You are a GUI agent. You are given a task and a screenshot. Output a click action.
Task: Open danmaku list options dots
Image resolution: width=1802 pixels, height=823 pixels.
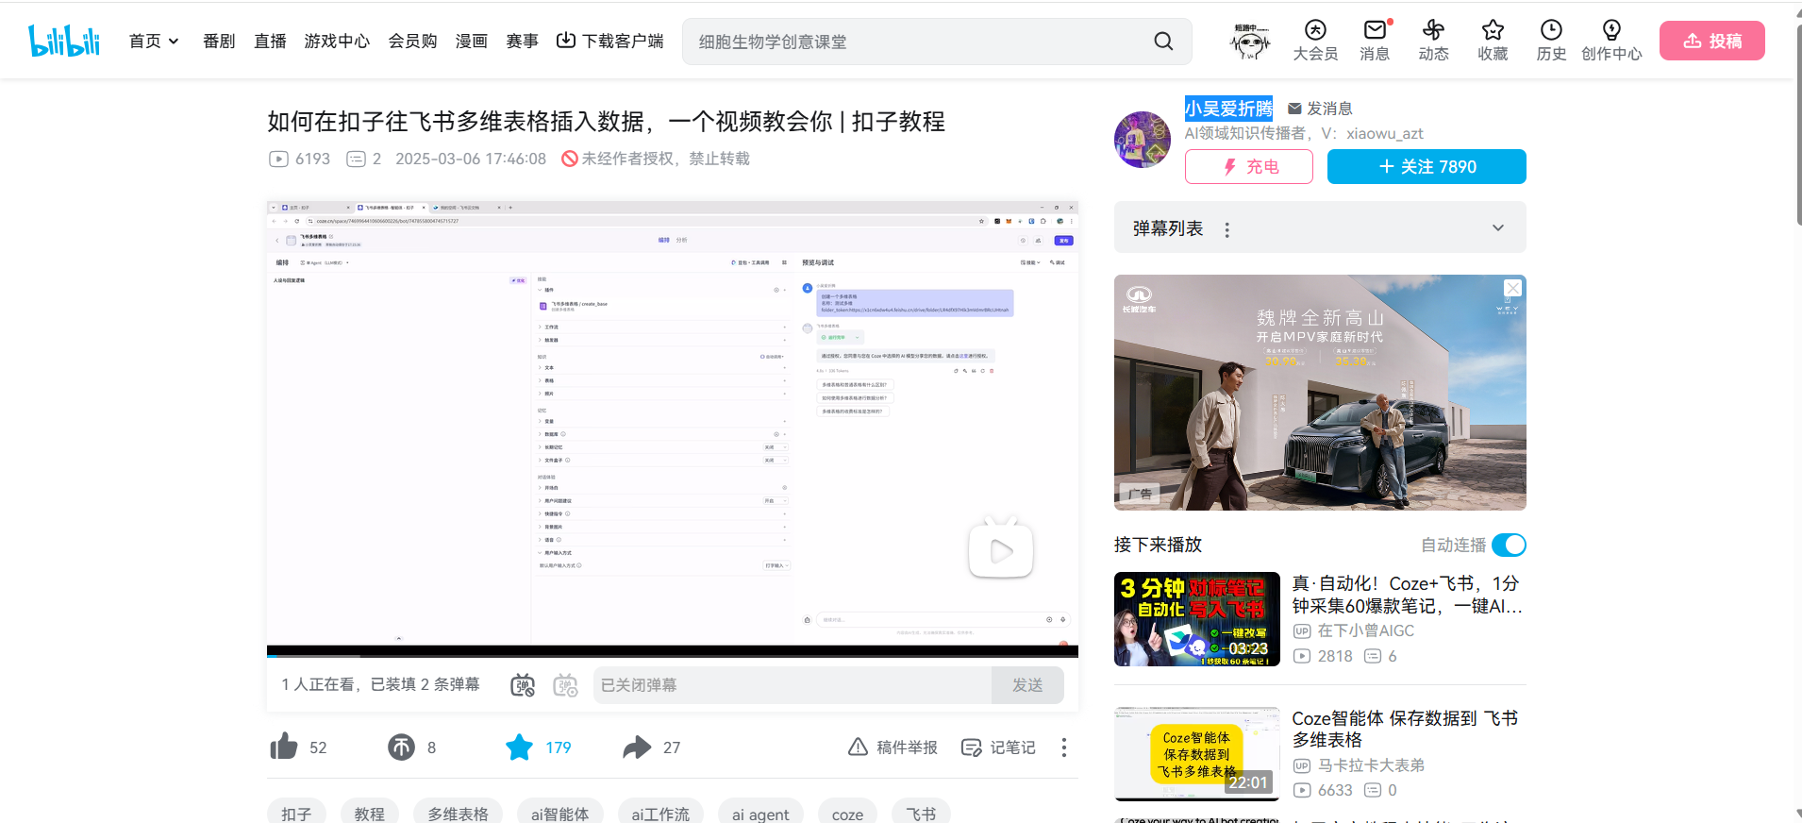(x=1226, y=229)
